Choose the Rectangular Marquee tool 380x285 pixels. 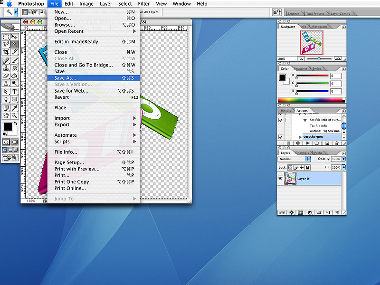click(6, 36)
